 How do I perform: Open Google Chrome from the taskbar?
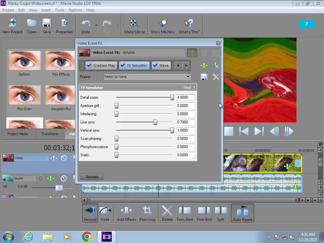[x=87, y=237]
